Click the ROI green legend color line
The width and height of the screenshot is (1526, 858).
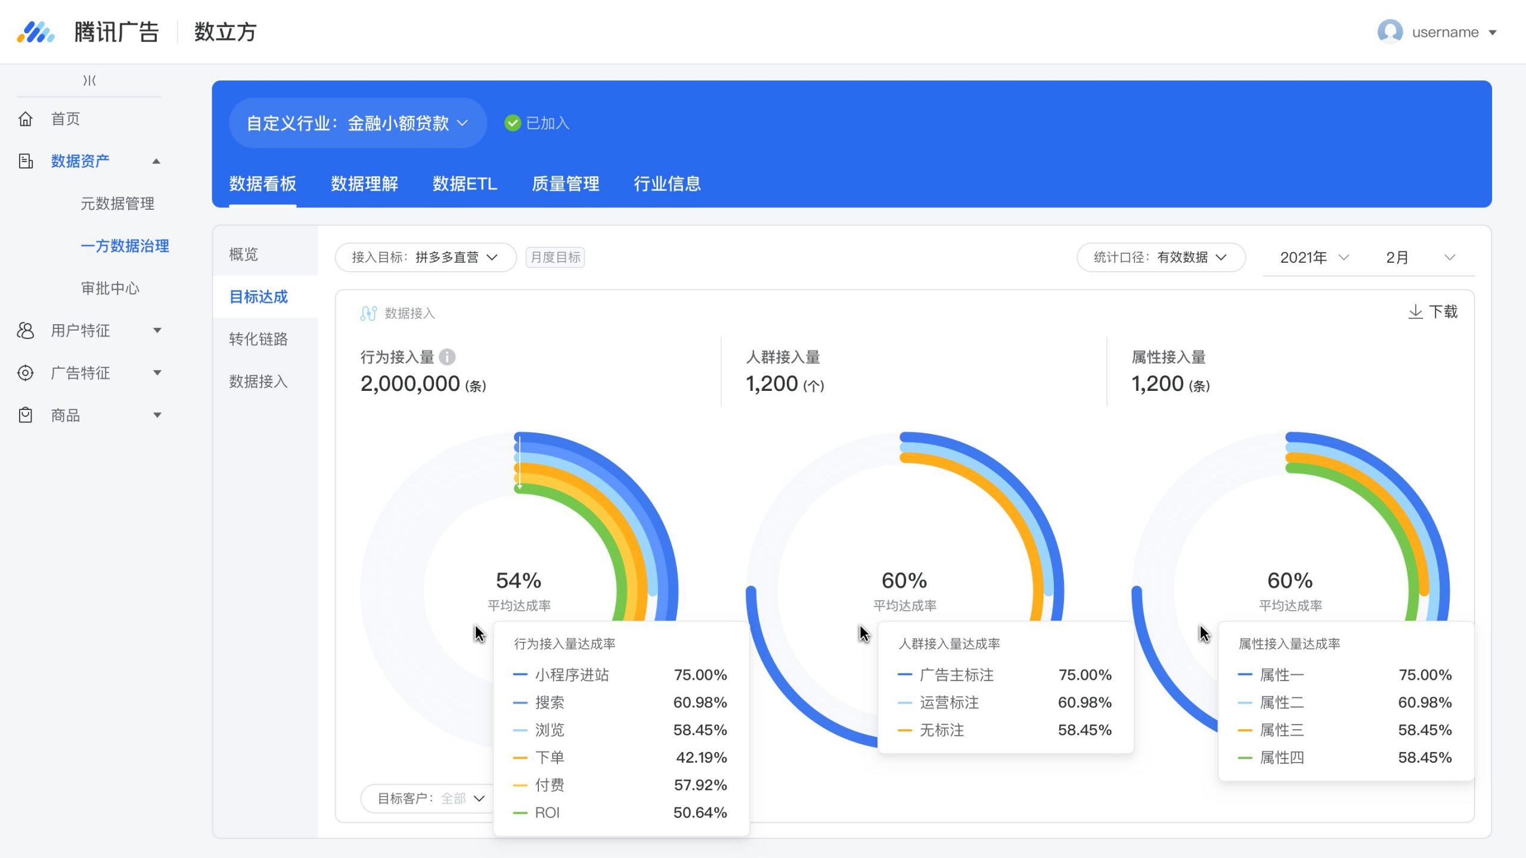[520, 813]
